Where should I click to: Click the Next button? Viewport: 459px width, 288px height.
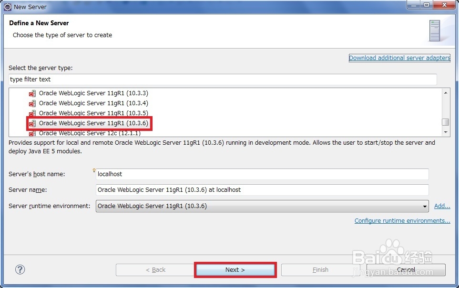(235, 269)
